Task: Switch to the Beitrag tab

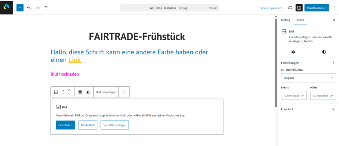Action: [286, 20]
